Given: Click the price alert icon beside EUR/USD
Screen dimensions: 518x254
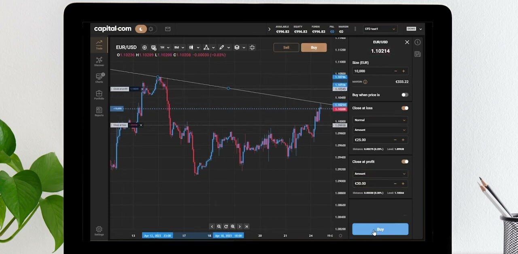Looking at the screenshot, I should click(153, 47).
